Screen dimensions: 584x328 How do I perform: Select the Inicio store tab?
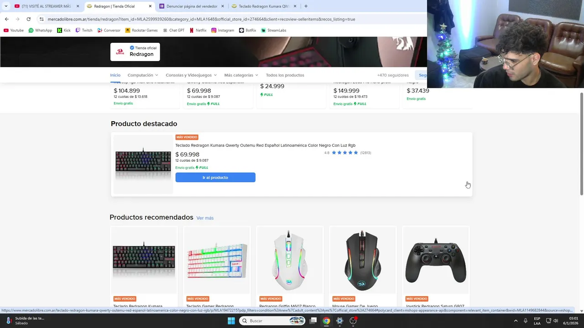pos(115,75)
